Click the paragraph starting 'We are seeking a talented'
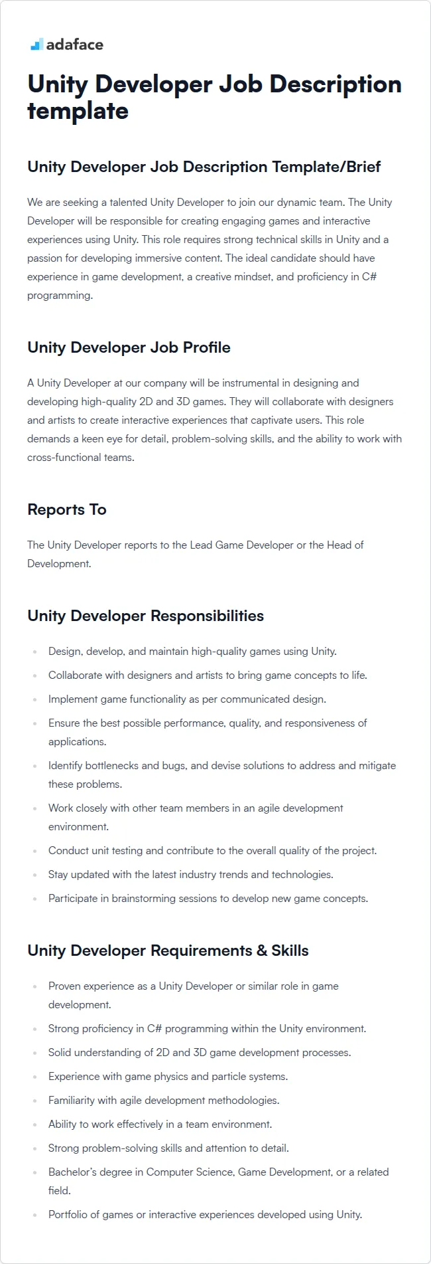Screen dimensions: 431x1264 point(210,248)
